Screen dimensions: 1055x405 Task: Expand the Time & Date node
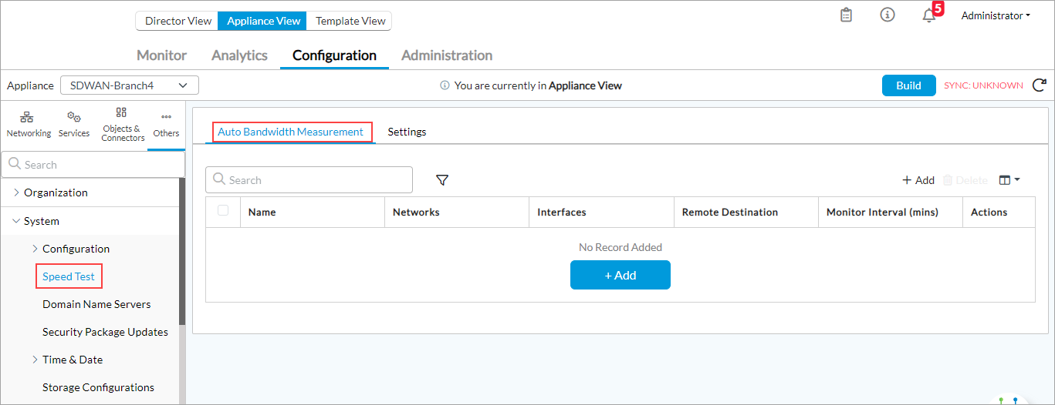[x=35, y=360]
